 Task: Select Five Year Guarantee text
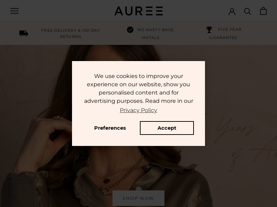click(225, 33)
